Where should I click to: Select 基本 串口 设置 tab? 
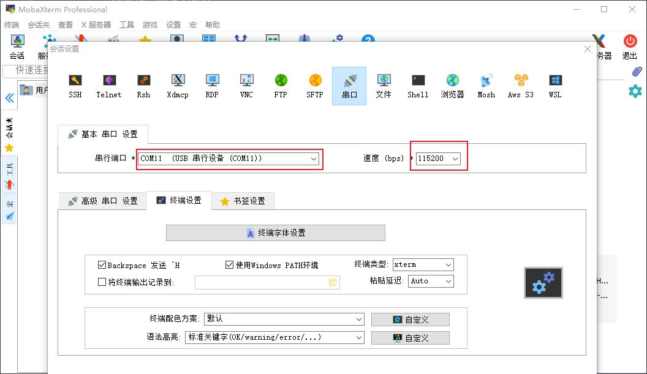point(102,134)
